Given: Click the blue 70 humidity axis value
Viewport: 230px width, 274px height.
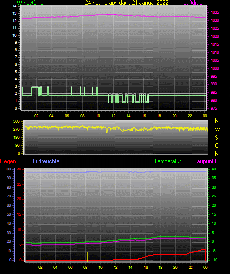Looking at the screenshot, I should [x=9, y=196].
